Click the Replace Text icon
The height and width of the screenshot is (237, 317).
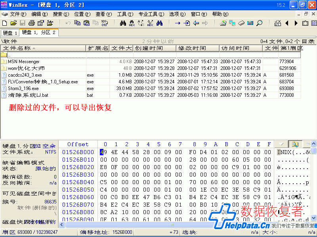[x=141, y=23]
